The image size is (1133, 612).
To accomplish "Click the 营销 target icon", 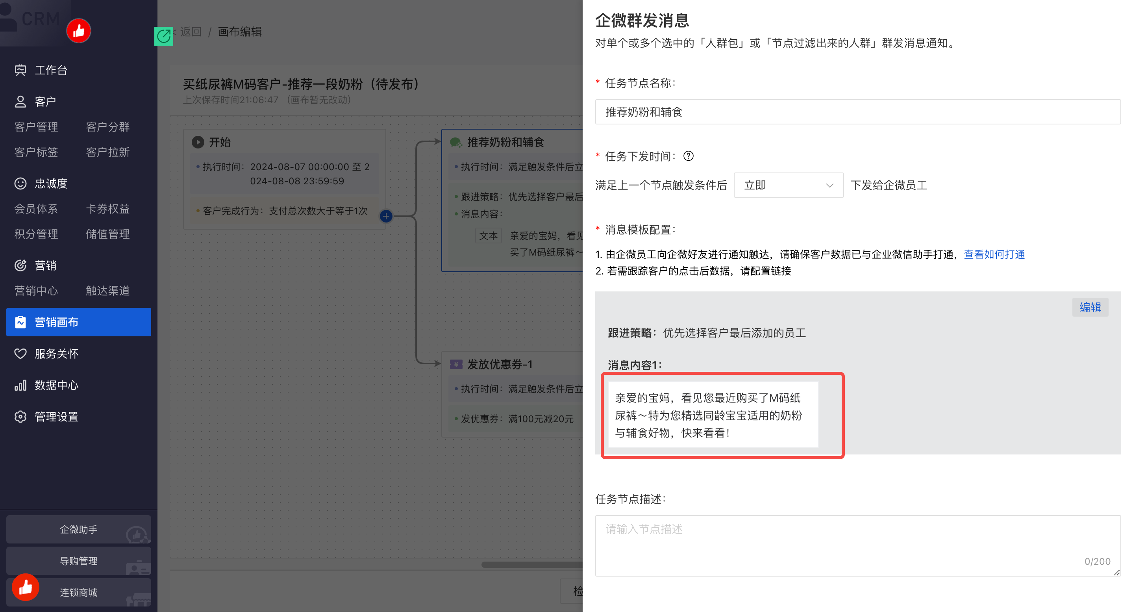I will (20, 265).
